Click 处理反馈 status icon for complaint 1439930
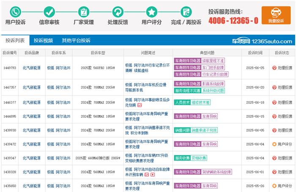 click(274, 130)
